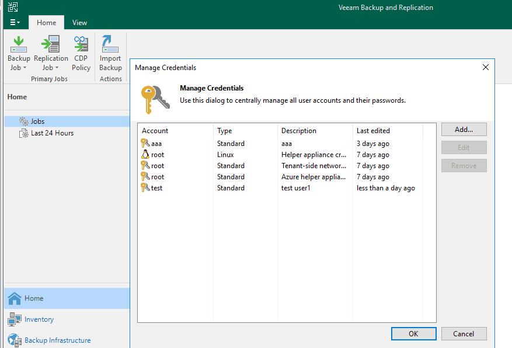Sort by the Type column header

pos(246,131)
